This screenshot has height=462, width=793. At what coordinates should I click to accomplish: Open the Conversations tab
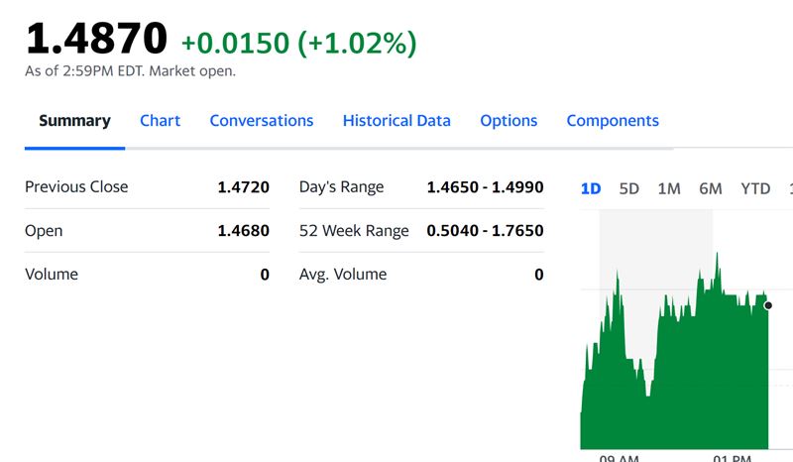pos(262,120)
